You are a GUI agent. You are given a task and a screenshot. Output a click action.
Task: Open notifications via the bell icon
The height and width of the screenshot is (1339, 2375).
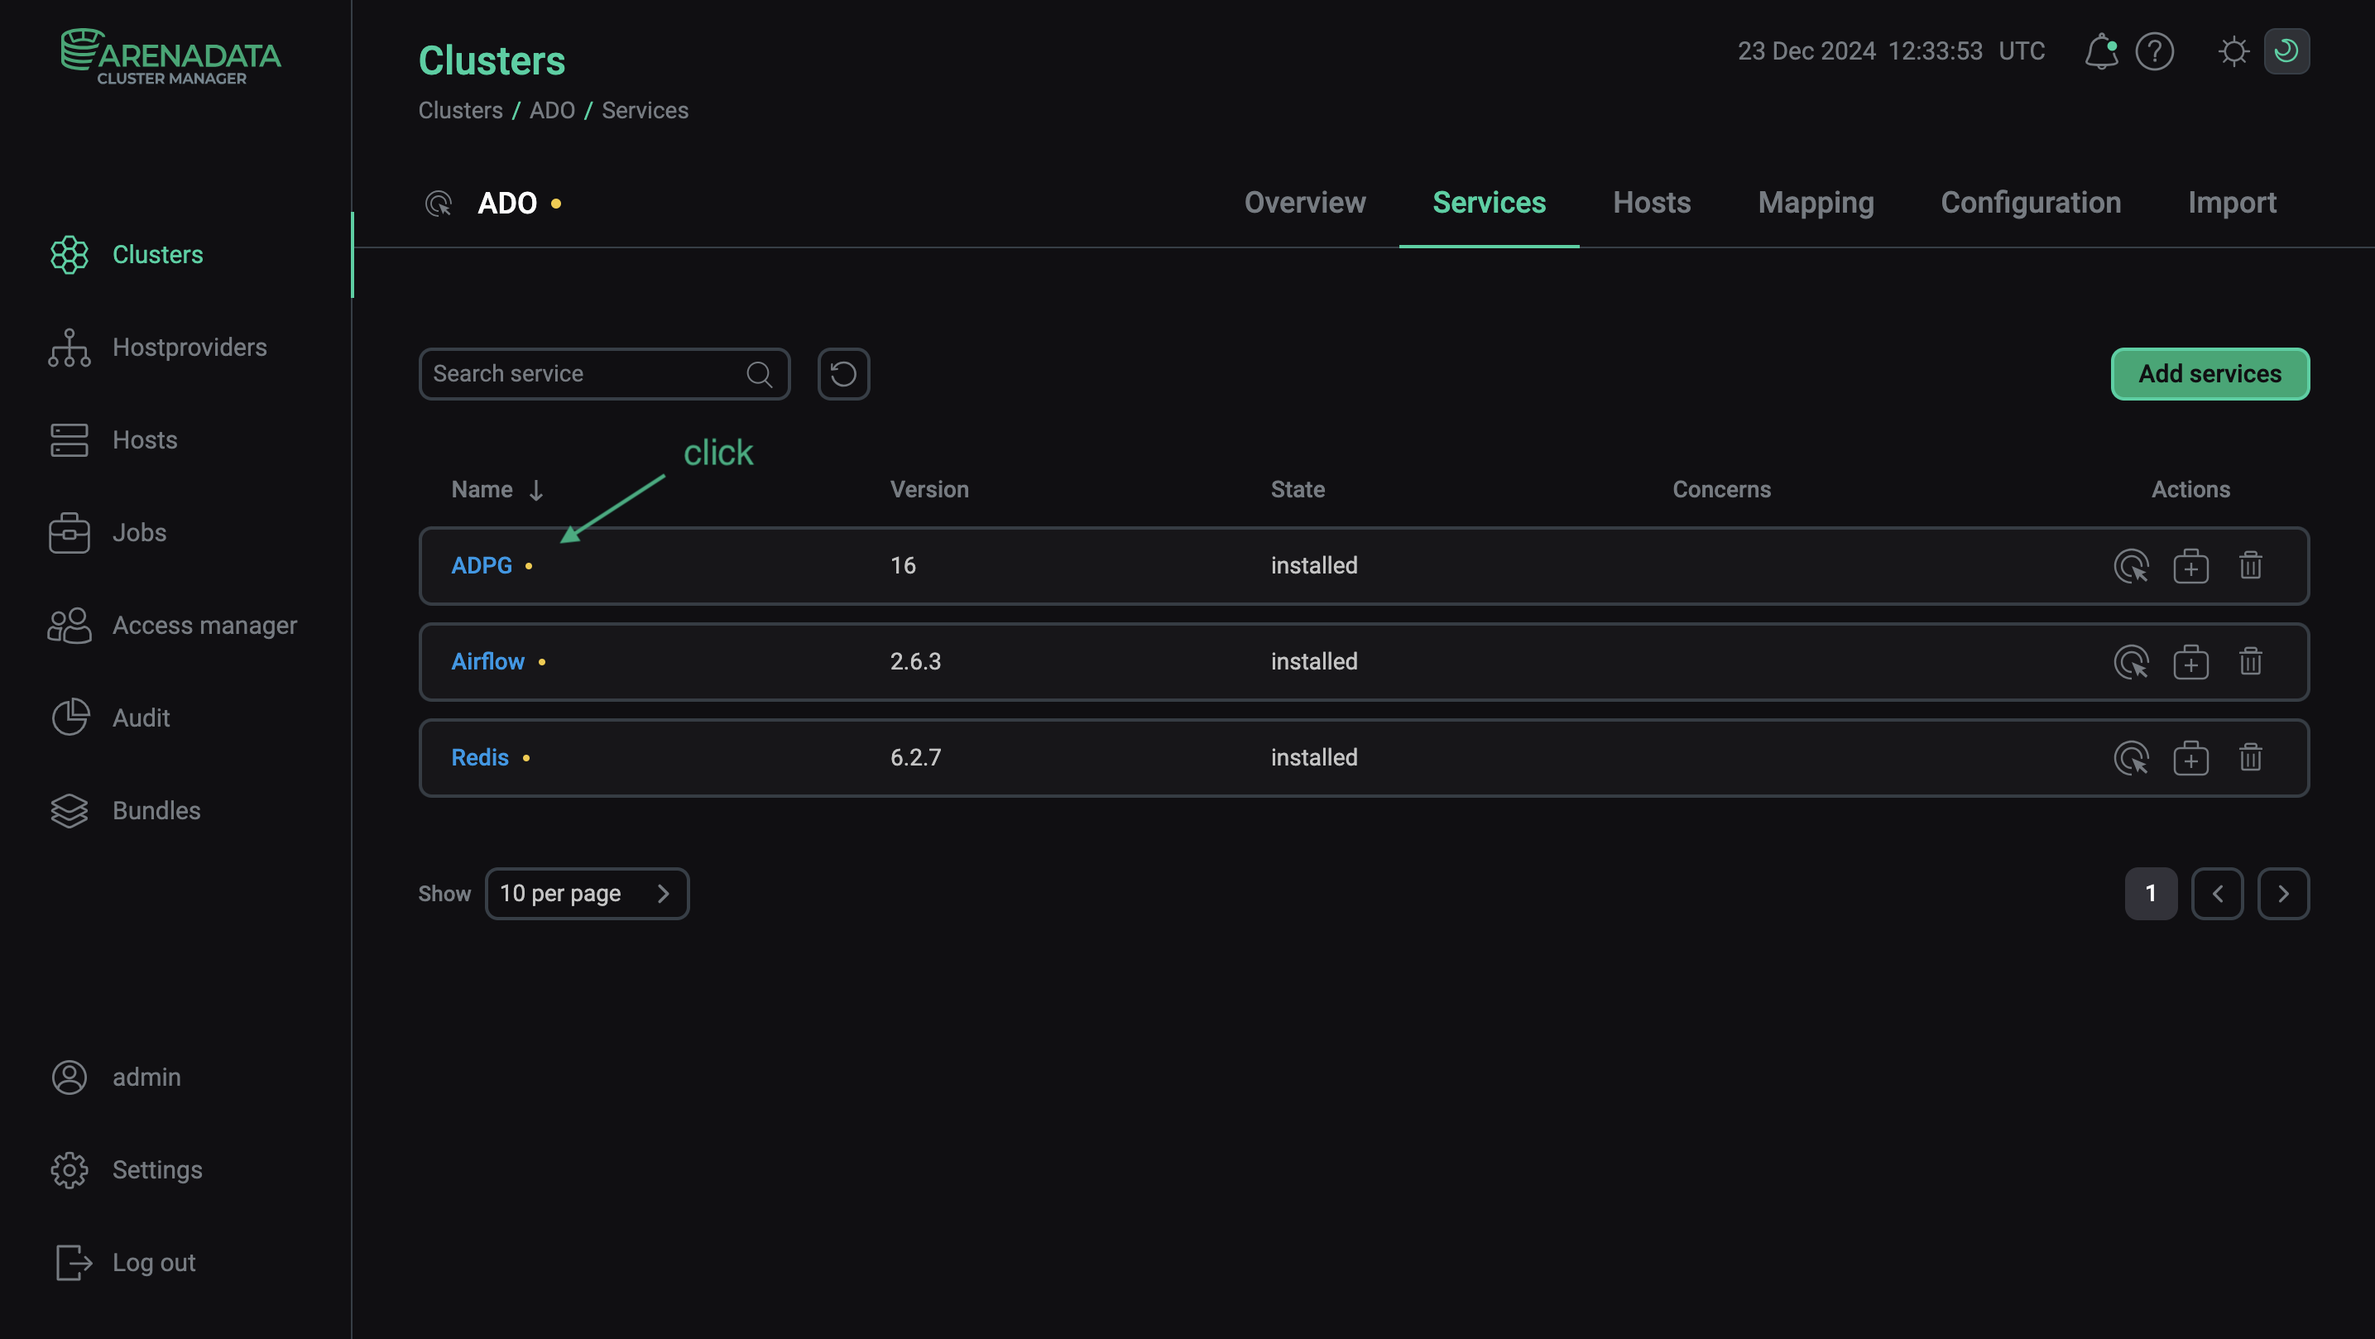pos(2101,51)
